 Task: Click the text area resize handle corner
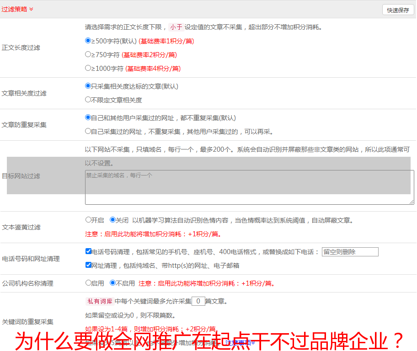(x=412, y=202)
